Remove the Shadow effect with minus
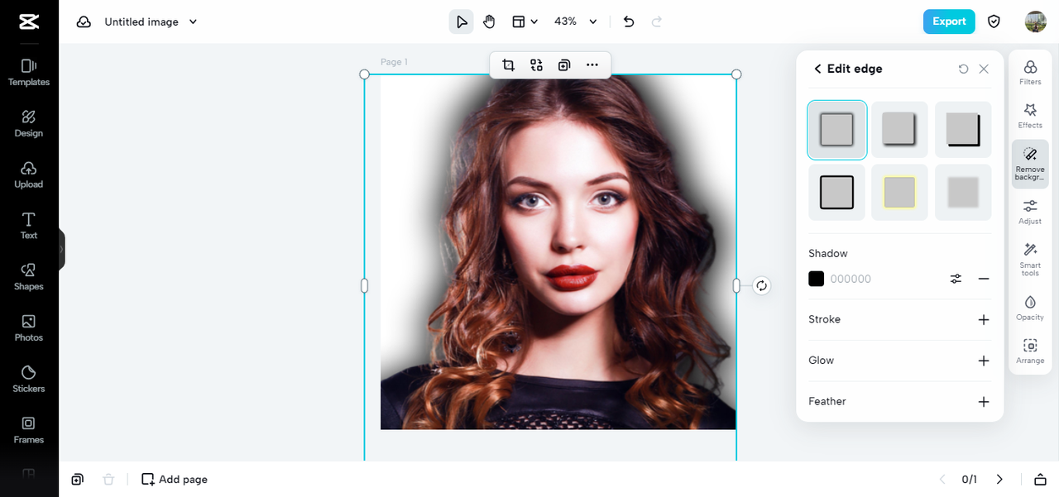This screenshot has width=1059, height=497. 984,279
